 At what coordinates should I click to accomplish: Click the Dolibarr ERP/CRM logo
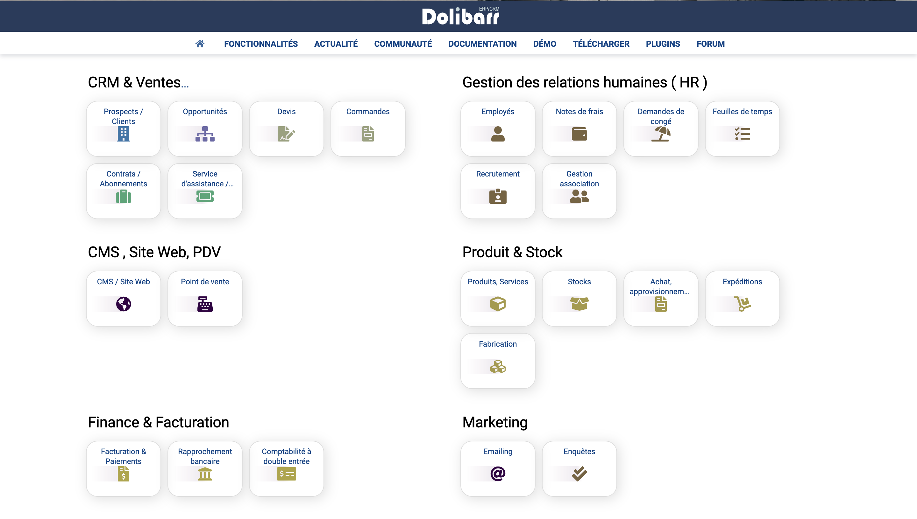pos(460,17)
